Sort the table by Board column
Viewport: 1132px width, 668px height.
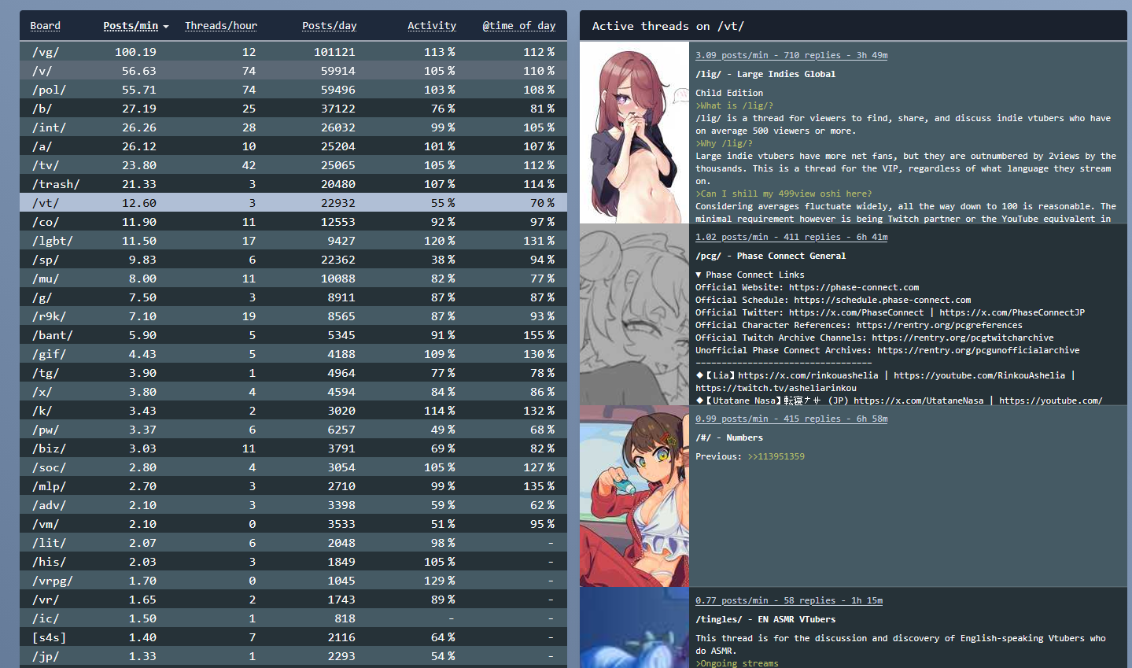pos(45,26)
